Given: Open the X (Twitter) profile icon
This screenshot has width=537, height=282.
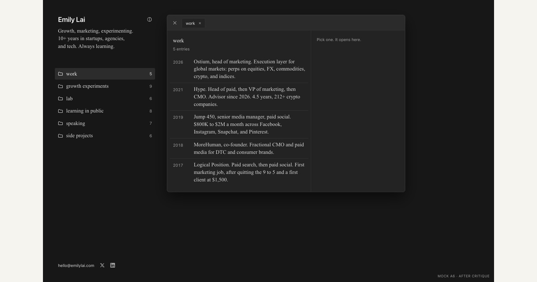Looking at the screenshot, I should click(x=102, y=265).
